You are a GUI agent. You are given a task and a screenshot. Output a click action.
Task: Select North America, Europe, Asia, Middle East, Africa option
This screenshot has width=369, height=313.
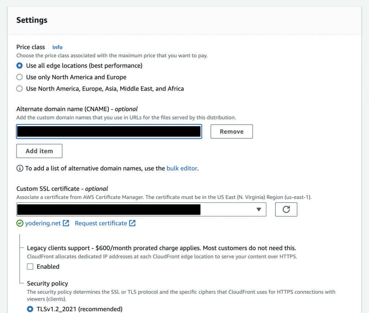click(x=20, y=89)
